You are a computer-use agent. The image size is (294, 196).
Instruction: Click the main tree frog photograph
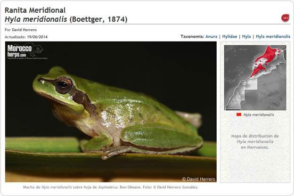point(111,112)
